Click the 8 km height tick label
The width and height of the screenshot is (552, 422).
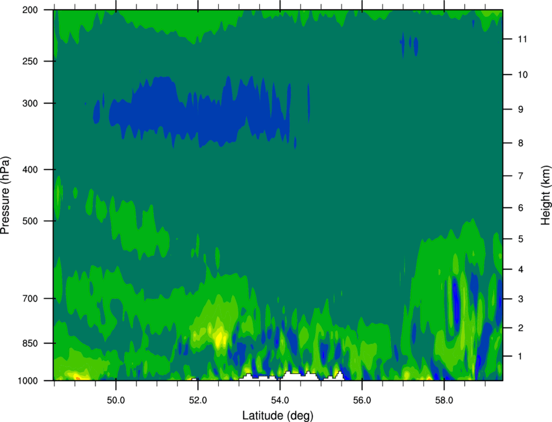point(520,143)
